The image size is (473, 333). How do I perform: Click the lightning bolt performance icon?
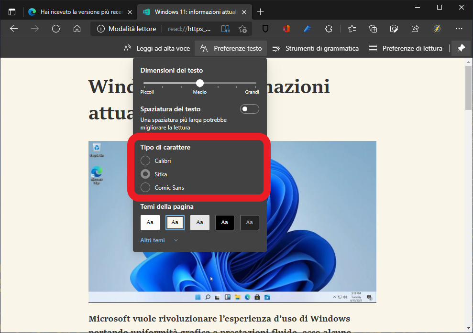click(437, 29)
